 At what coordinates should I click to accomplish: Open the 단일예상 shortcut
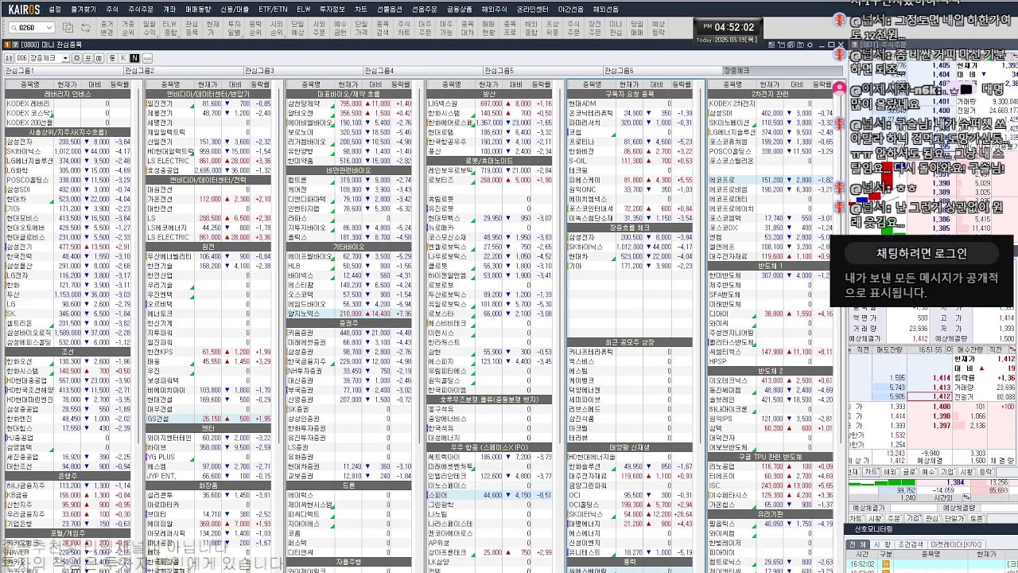(x=297, y=29)
